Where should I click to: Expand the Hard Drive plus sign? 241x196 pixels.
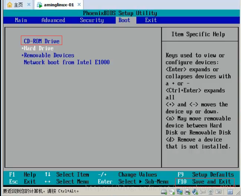coord(23,48)
